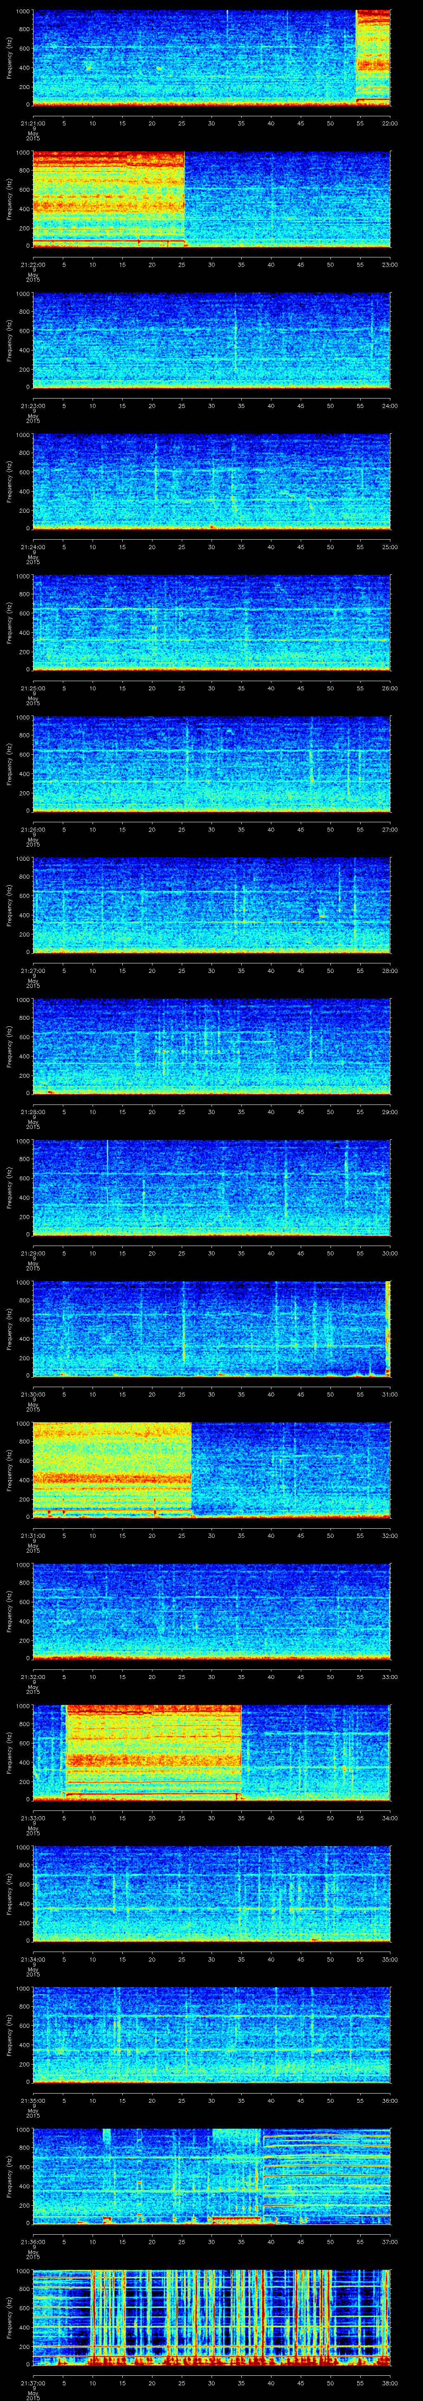Open the spectrogram panel starting at 21:27:00
The width and height of the screenshot is (423, 2401).
point(211,905)
